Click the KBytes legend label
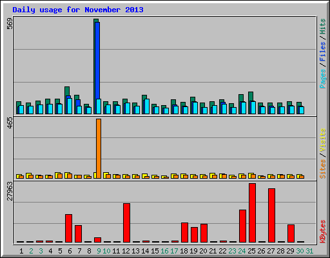The width and height of the screenshot is (330, 258). tap(322, 231)
